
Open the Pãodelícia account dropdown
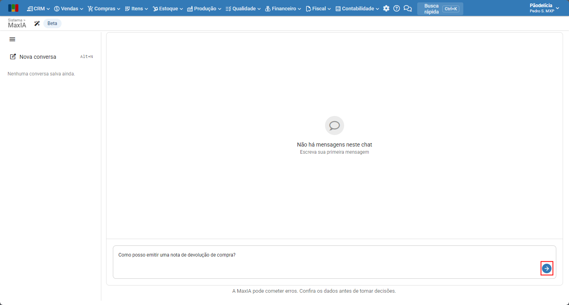pos(544,8)
